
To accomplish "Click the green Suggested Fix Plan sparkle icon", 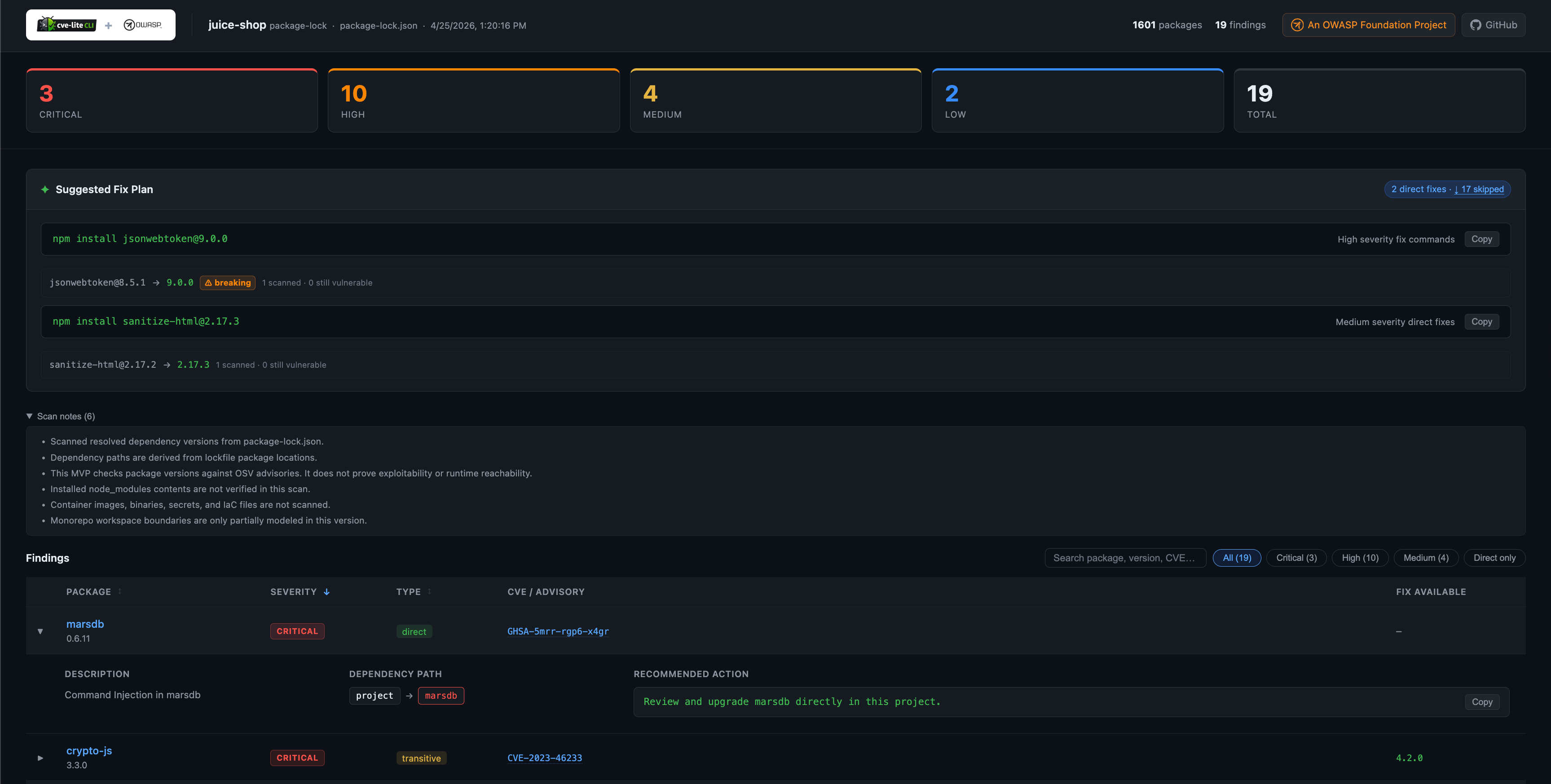I will point(44,189).
